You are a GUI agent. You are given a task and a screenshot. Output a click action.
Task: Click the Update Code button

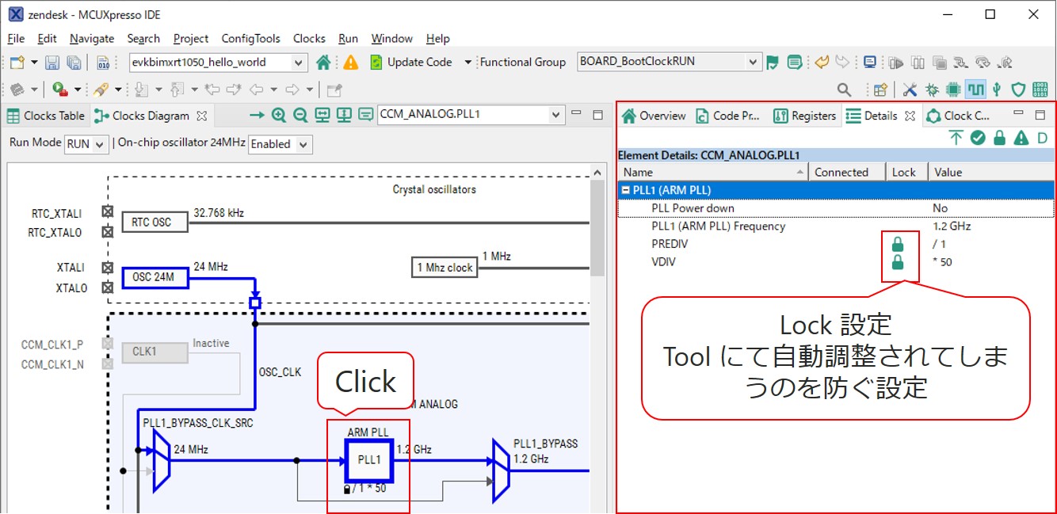pos(411,62)
